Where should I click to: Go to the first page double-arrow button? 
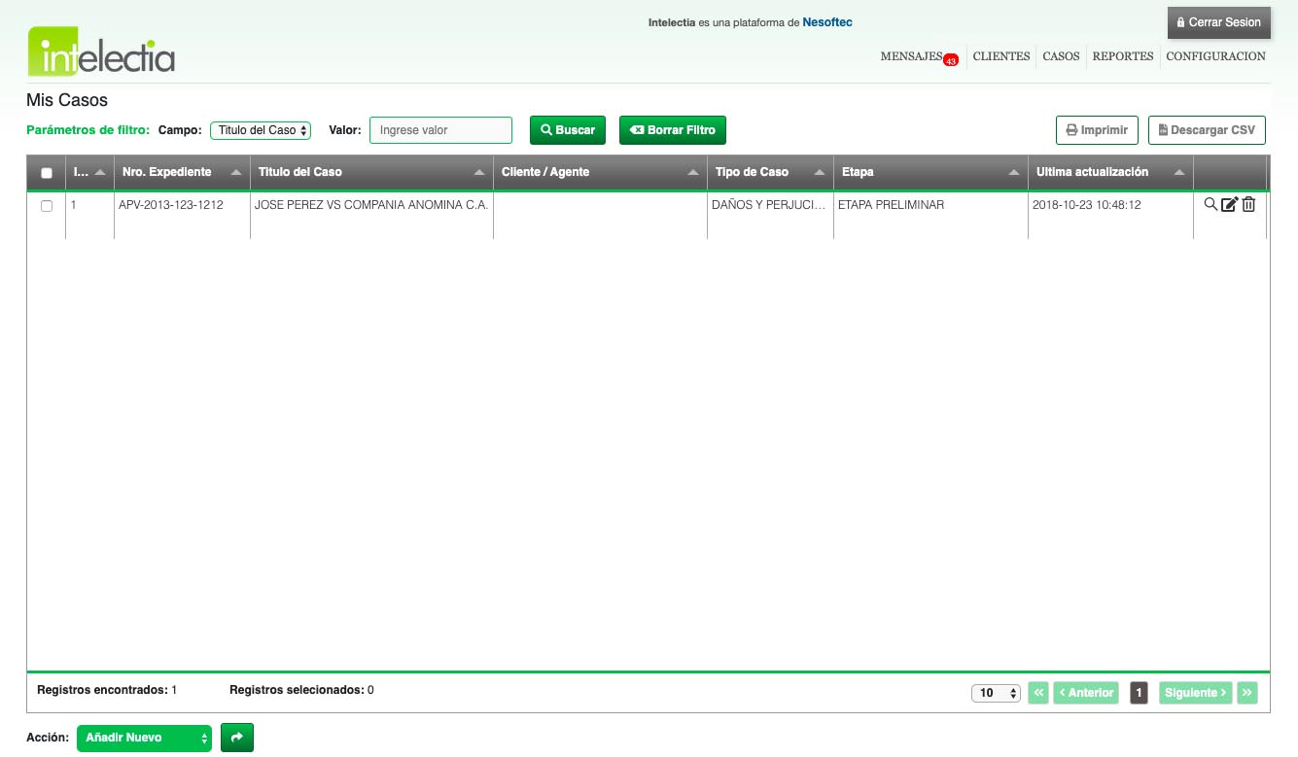point(1038,693)
